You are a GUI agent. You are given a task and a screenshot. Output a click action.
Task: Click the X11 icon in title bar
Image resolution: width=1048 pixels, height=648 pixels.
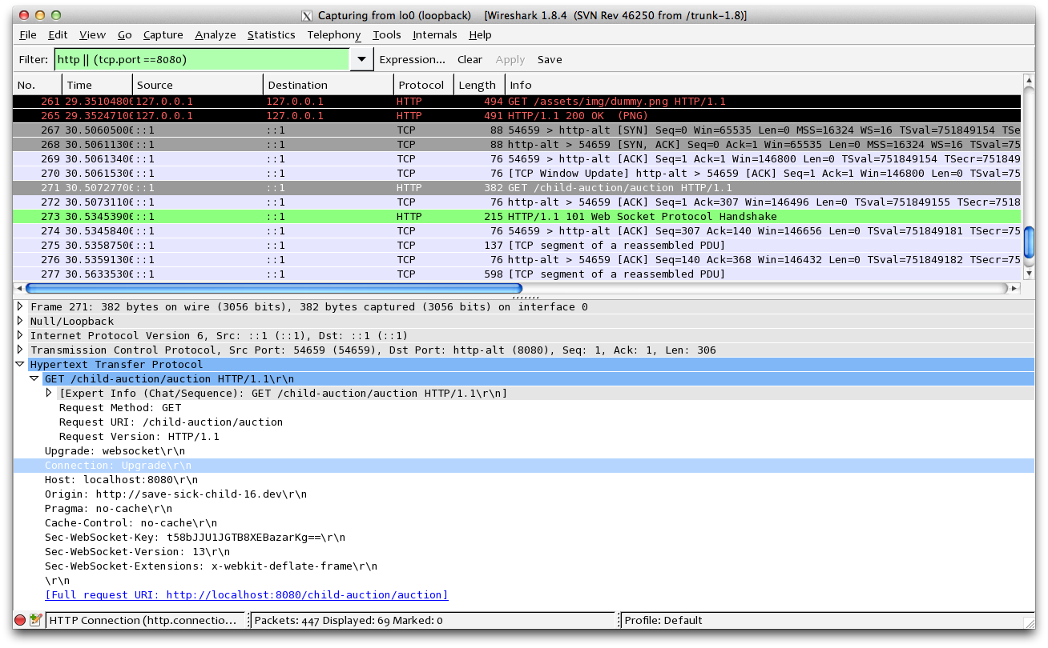click(306, 16)
